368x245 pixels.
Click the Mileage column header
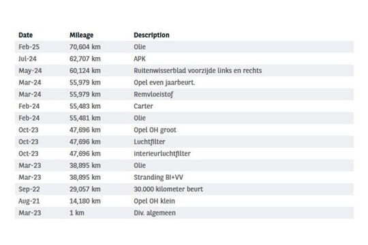[82, 35]
